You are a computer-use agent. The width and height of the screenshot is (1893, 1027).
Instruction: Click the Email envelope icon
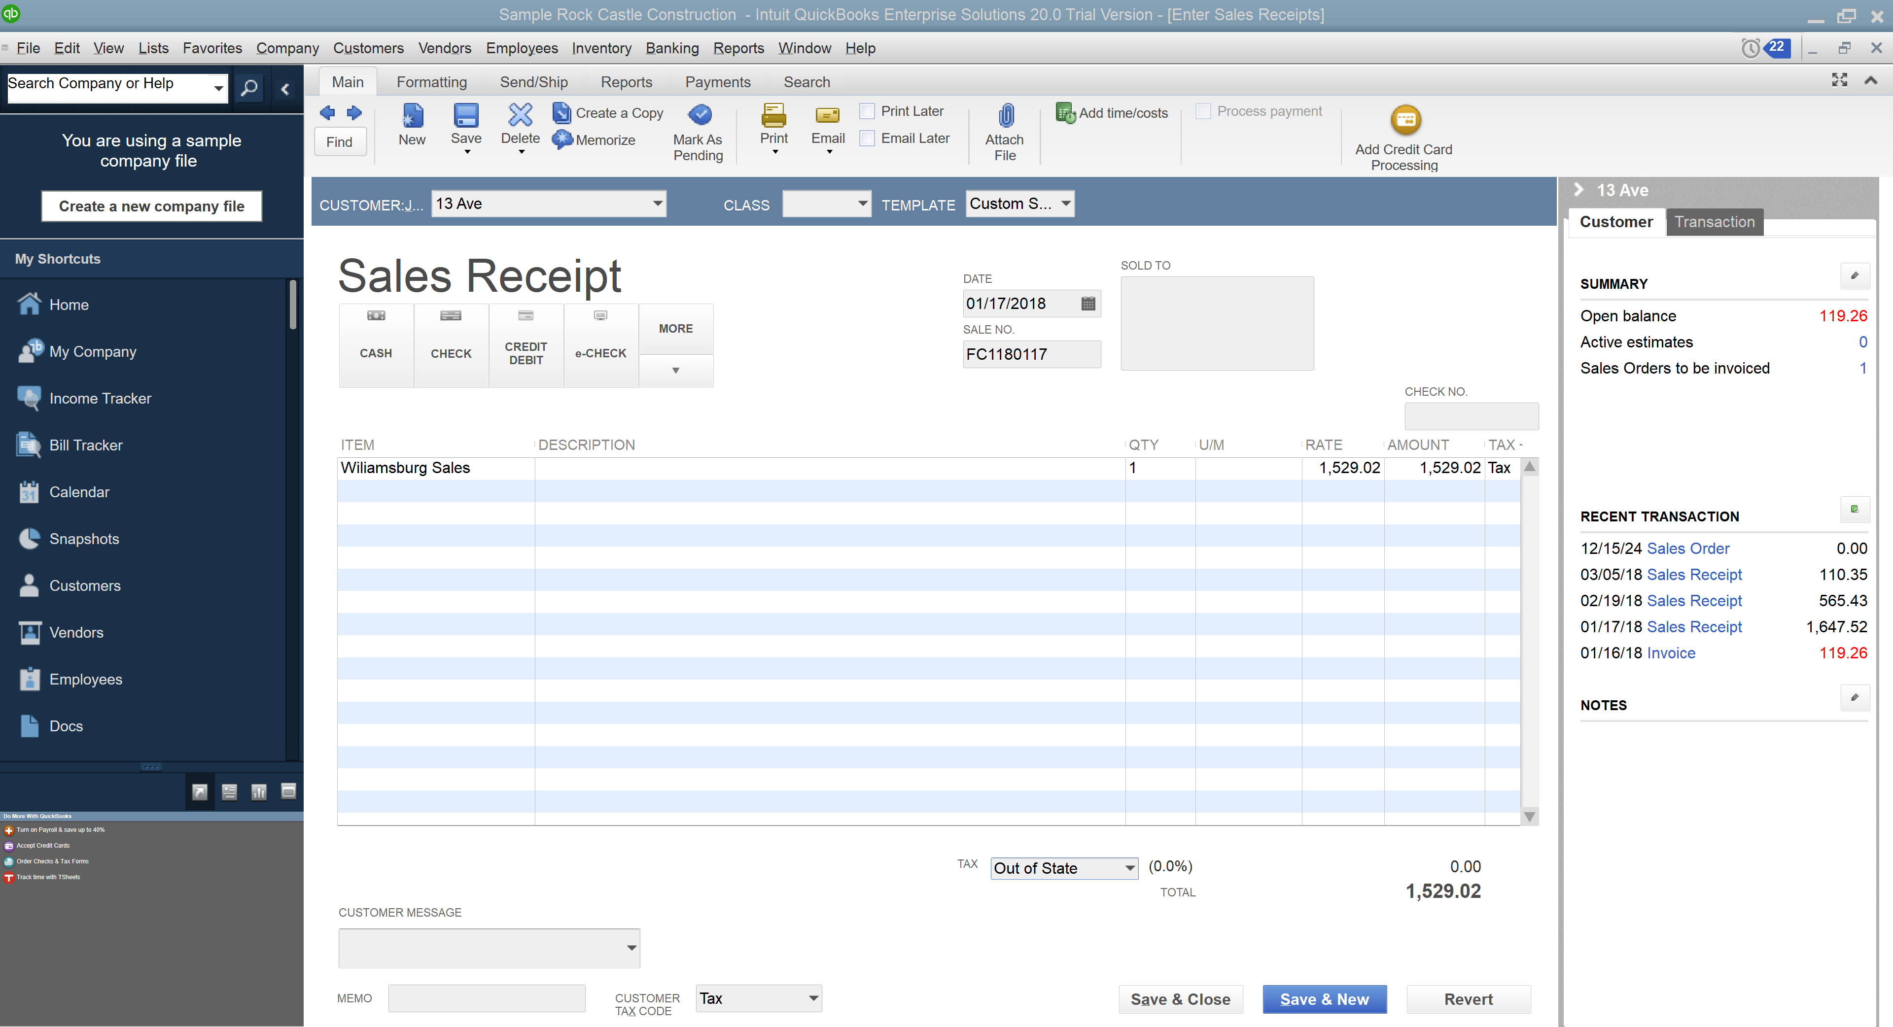828,115
